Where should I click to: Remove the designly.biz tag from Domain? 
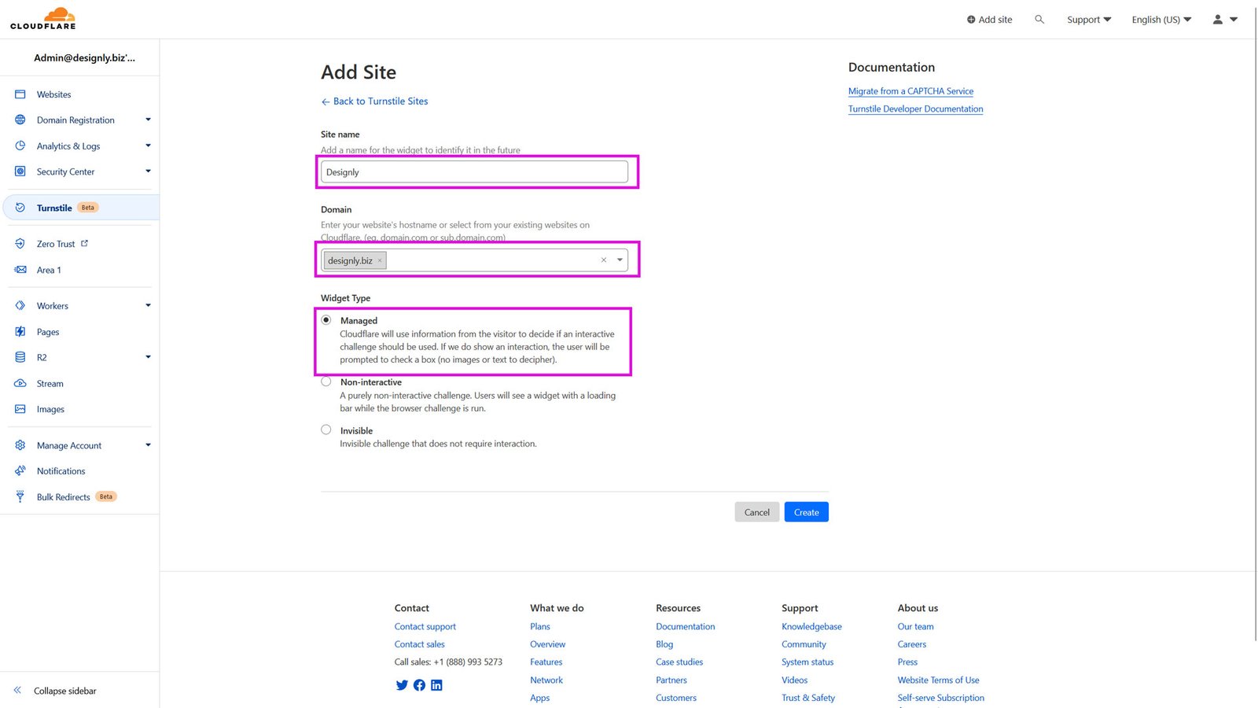(x=380, y=261)
